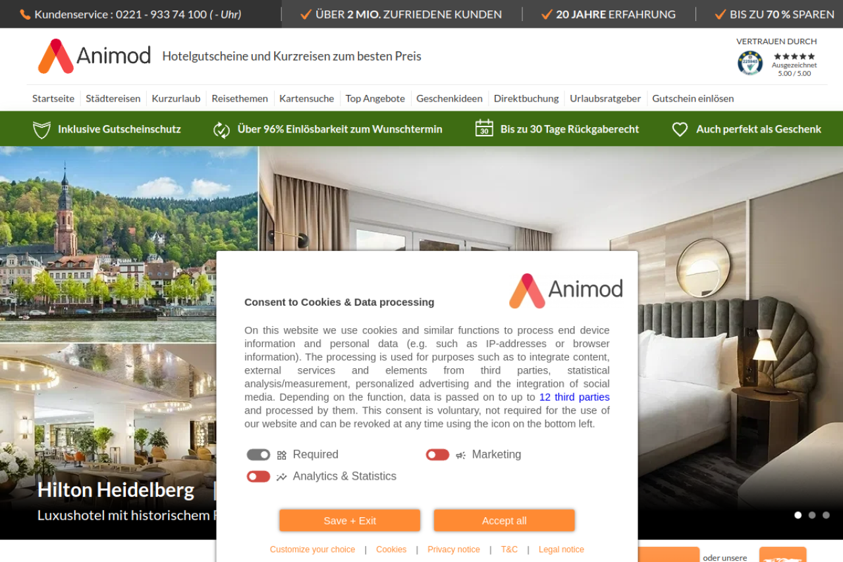This screenshot has width=843, height=562.
Task: Click the Analytics & Statistics chart icon
Action: [282, 477]
